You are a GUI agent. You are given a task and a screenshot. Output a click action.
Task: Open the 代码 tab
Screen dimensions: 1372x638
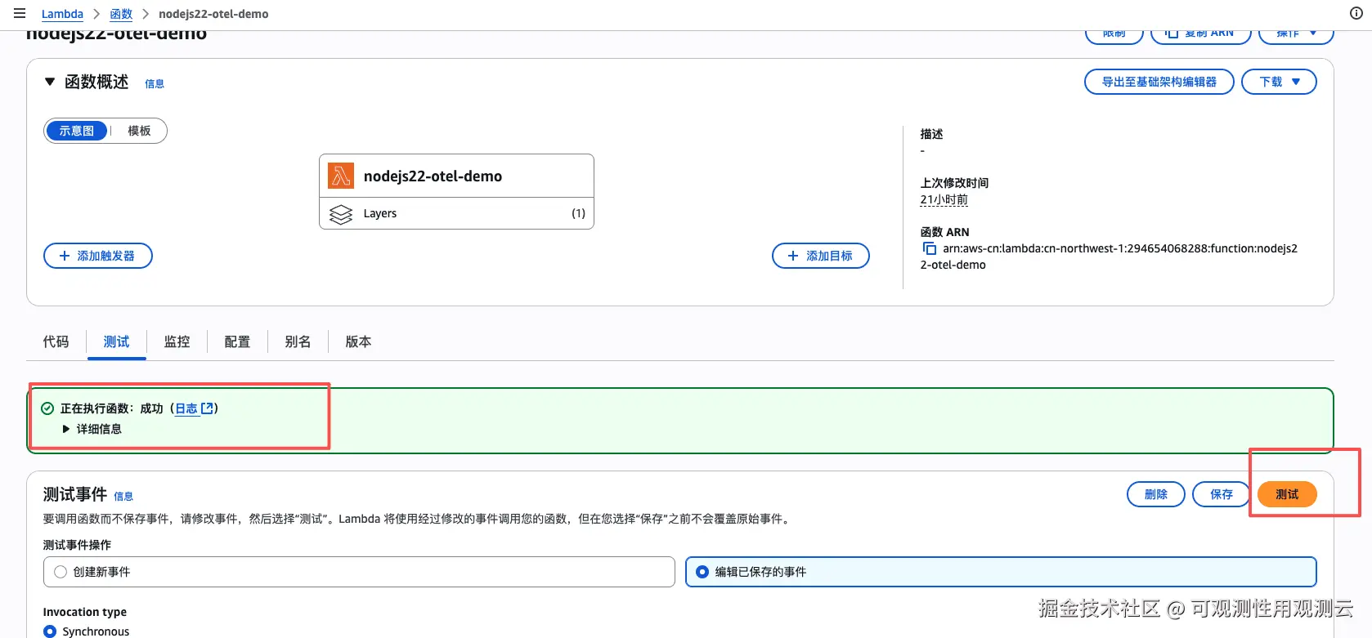point(56,341)
